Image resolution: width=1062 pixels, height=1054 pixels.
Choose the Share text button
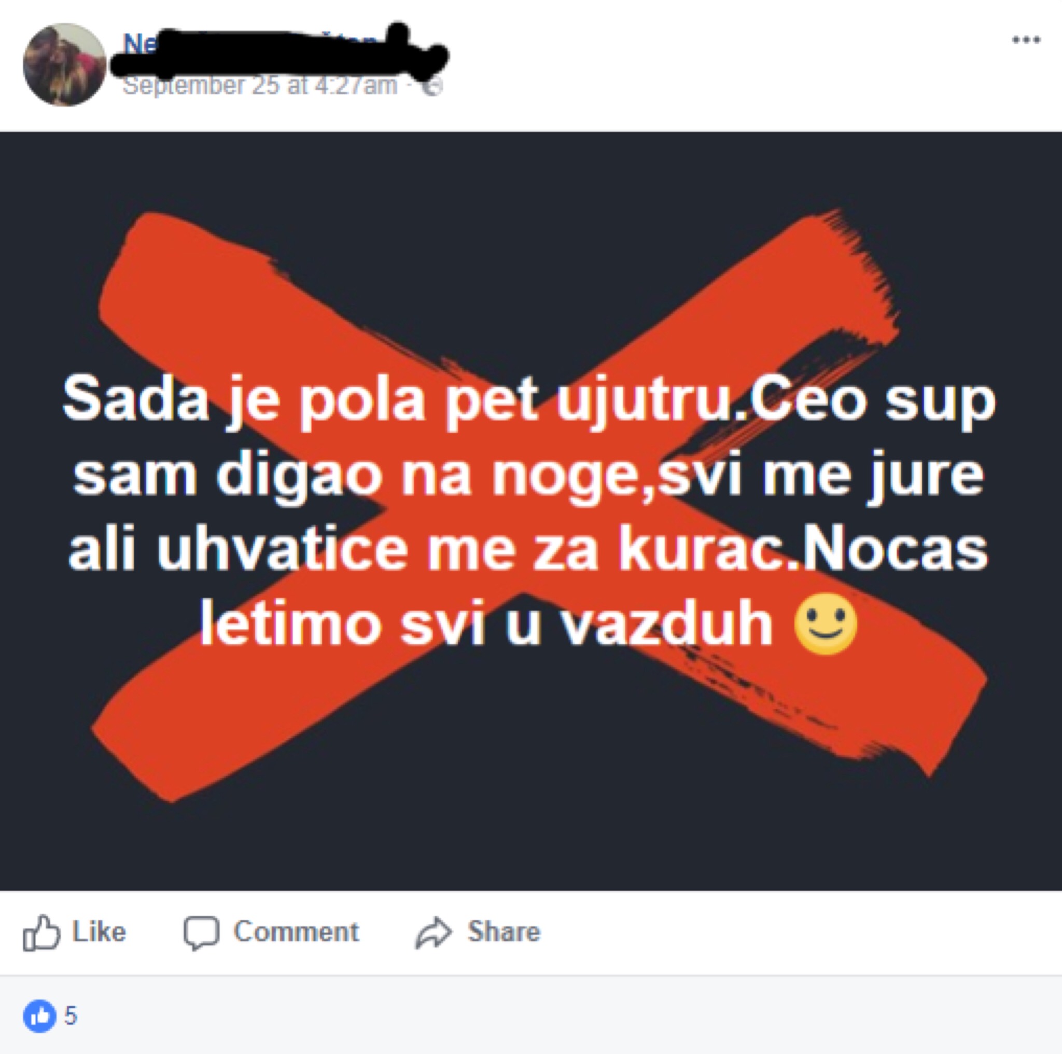(504, 932)
